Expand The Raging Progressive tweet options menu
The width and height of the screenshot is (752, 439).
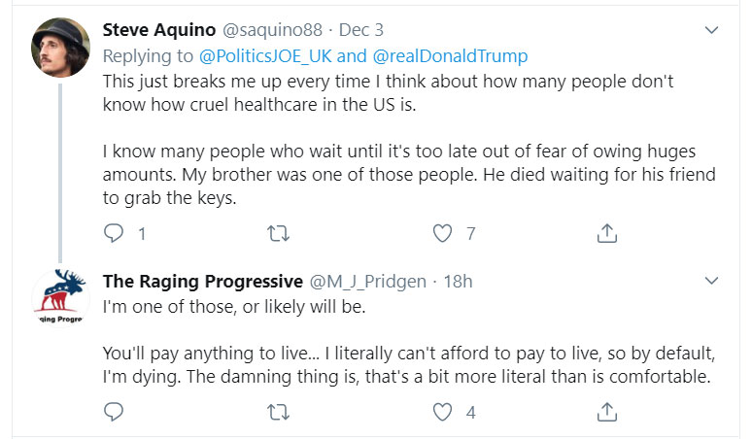710,282
